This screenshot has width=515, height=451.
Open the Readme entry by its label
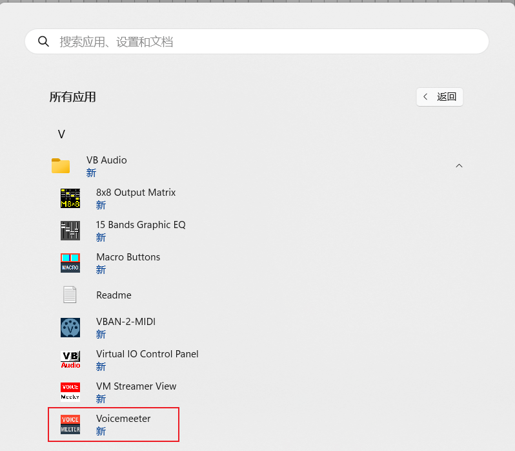(x=114, y=295)
